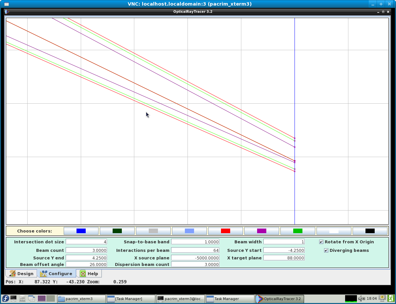
Task: Choose the red color swatch button
Action: [x=226, y=231]
